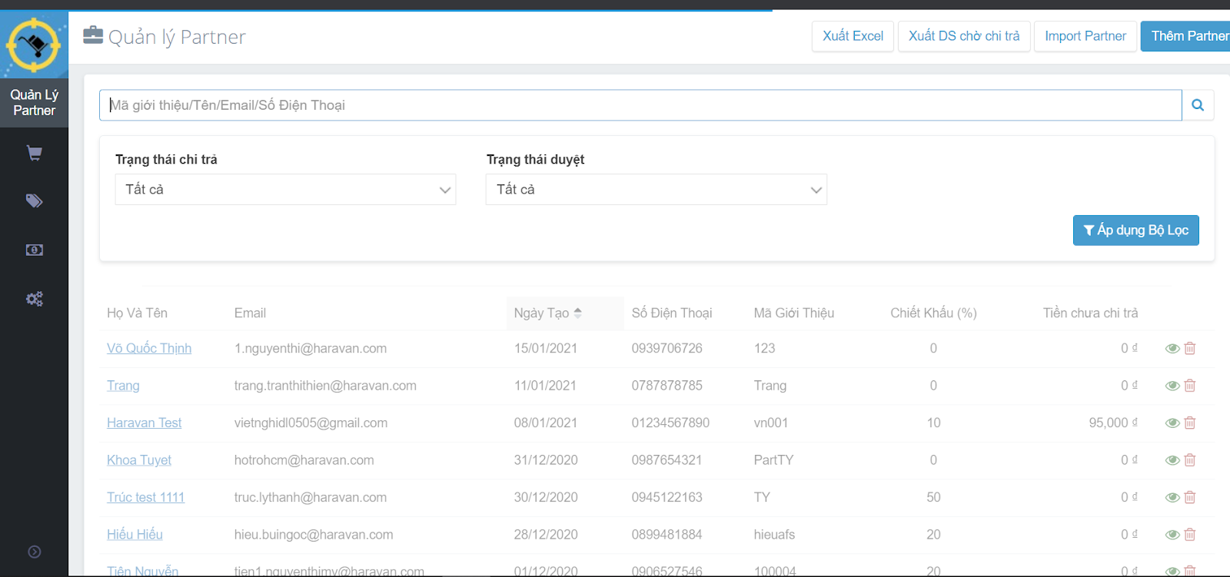
Task: Remove Hiếu Hiếu using the trash icon
Action: (1190, 535)
